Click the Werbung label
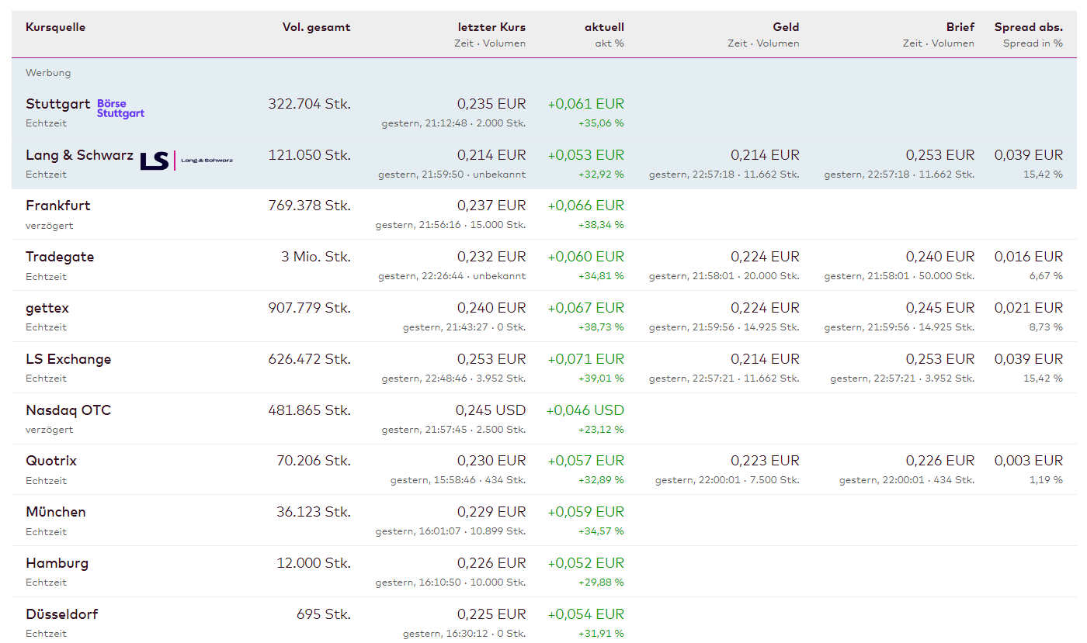The width and height of the screenshot is (1087, 643). (x=48, y=73)
